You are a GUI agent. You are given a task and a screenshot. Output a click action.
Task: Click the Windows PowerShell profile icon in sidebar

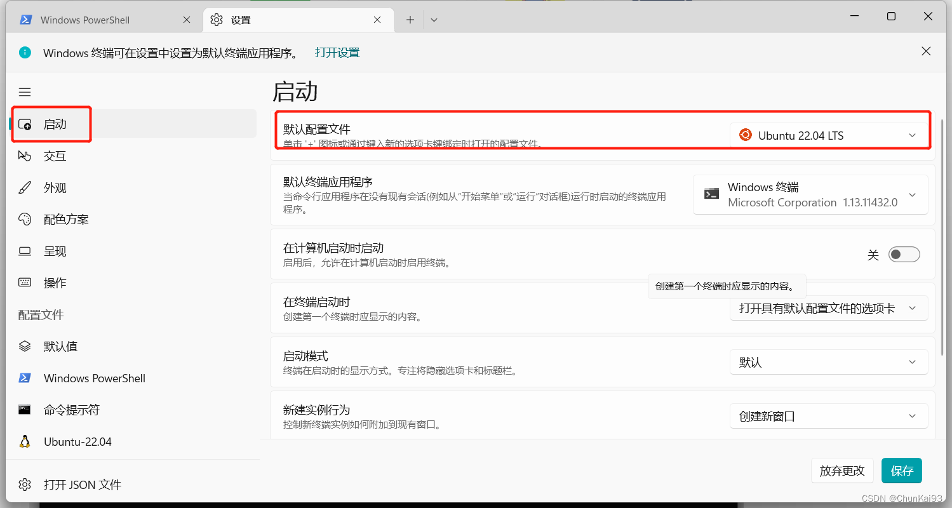(x=25, y=378)
